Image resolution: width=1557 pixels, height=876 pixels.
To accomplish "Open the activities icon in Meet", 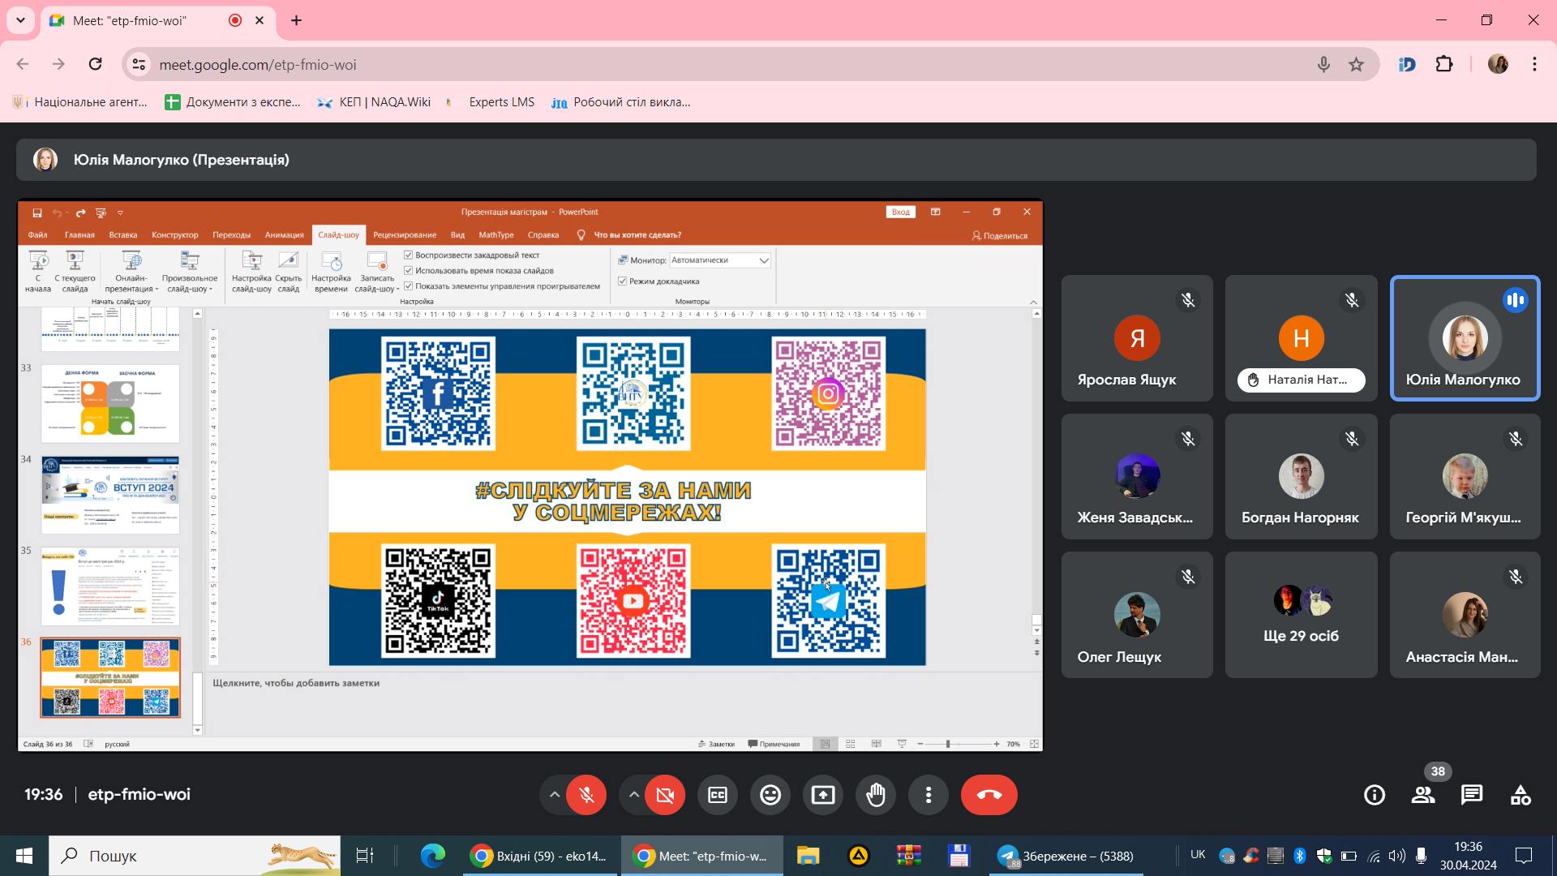I will [x=1521, y=795].
